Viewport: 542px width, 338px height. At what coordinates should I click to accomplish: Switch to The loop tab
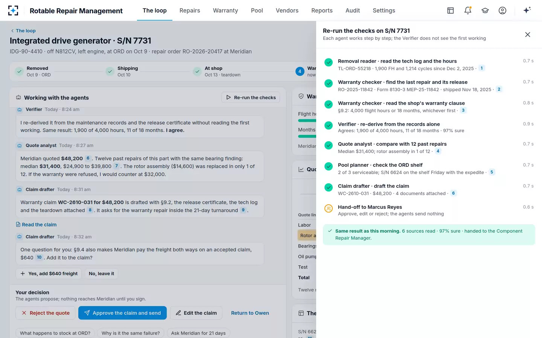click(155, 11)
